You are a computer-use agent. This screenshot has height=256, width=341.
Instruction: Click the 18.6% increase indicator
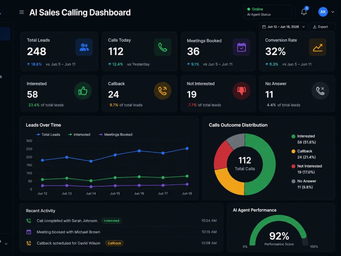pyautogui.click(x=34, y=64)
